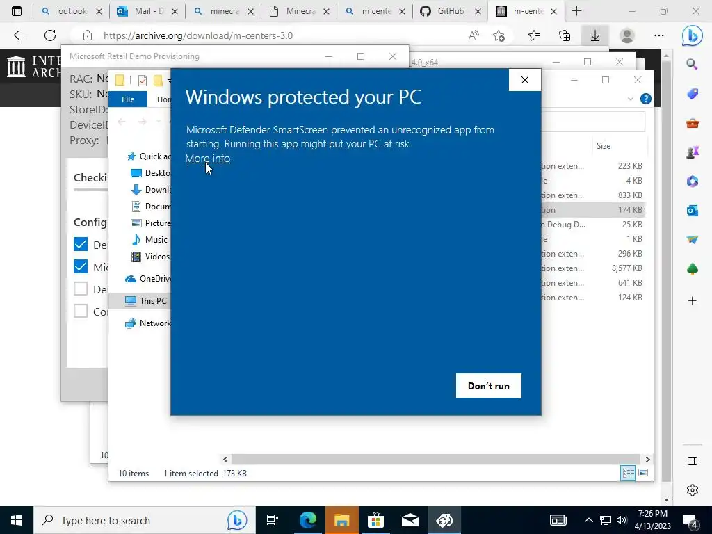Screen dimensions: 712x534
Task: Open Tools briefcase in Edge sidebar
Action: 692,123
